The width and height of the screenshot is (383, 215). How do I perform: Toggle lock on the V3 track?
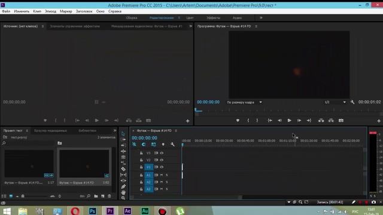141,153
